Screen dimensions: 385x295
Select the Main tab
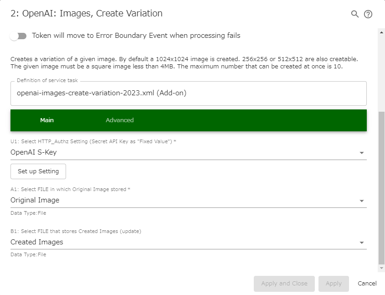[47, 120]
